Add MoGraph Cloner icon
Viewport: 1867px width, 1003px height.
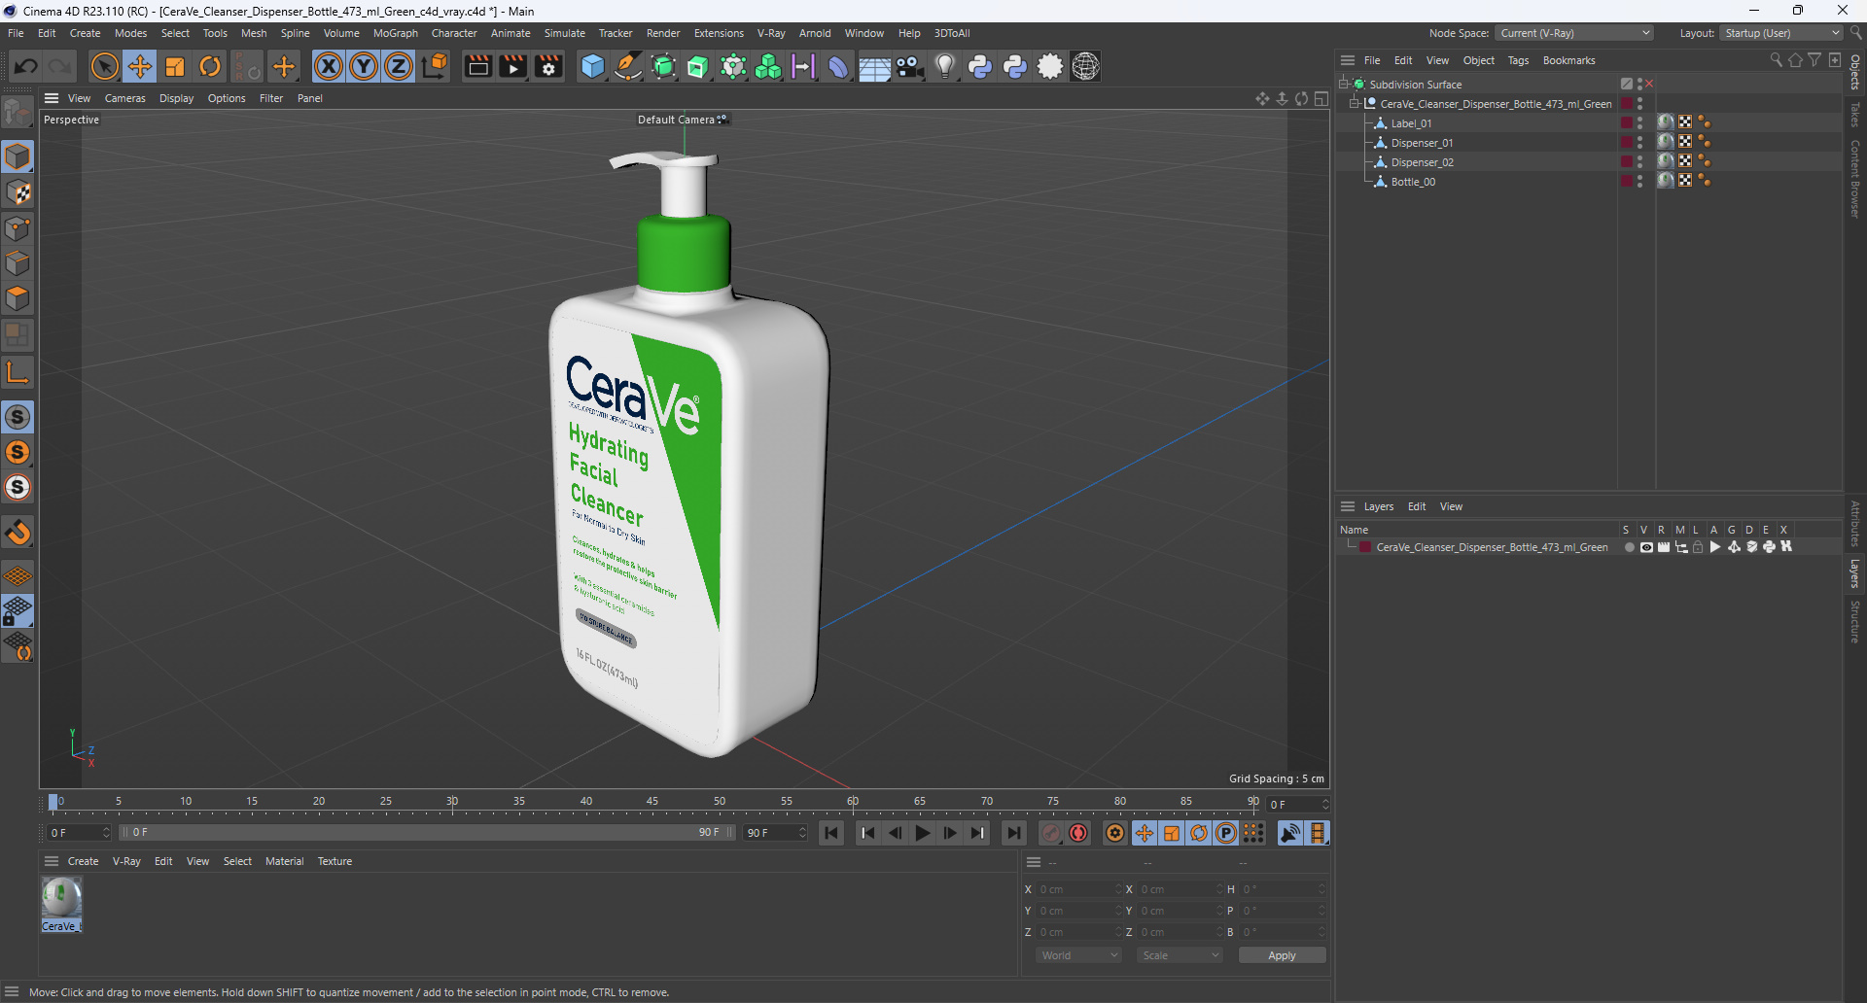(x=768, y=66)
